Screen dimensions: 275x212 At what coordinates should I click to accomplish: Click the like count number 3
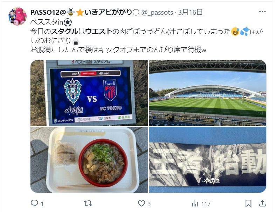(149, 204)
